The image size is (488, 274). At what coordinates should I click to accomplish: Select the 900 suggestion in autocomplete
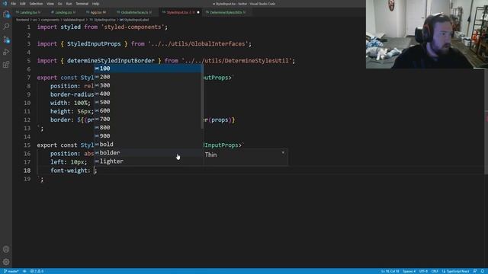pos(148,135)
